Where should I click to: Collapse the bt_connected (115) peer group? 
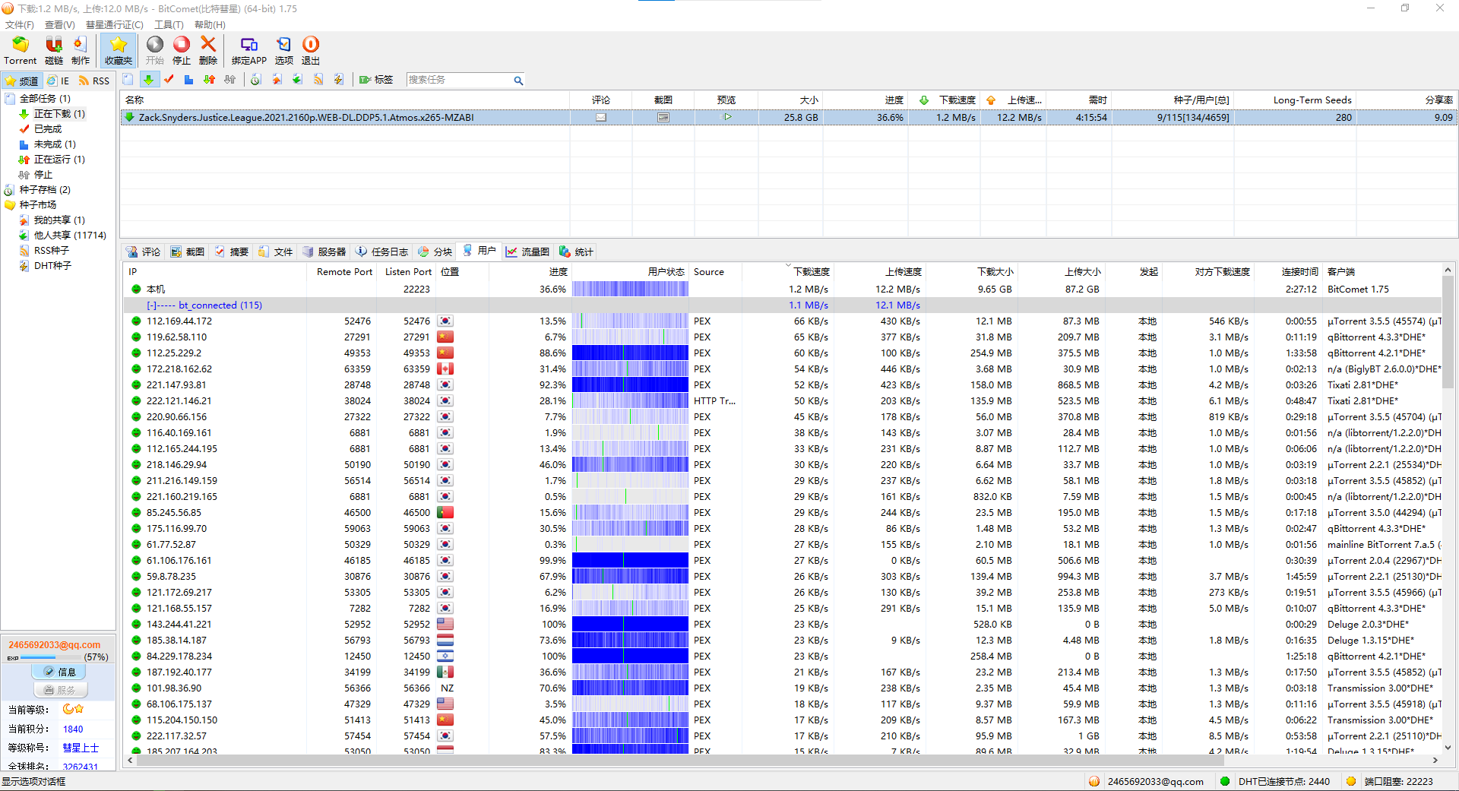(x=151, y=305)
